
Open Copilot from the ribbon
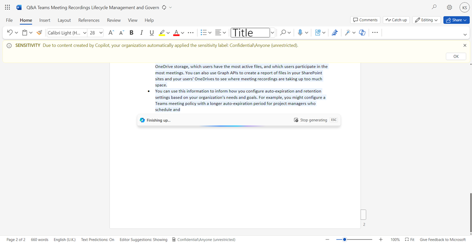(362, 32)
